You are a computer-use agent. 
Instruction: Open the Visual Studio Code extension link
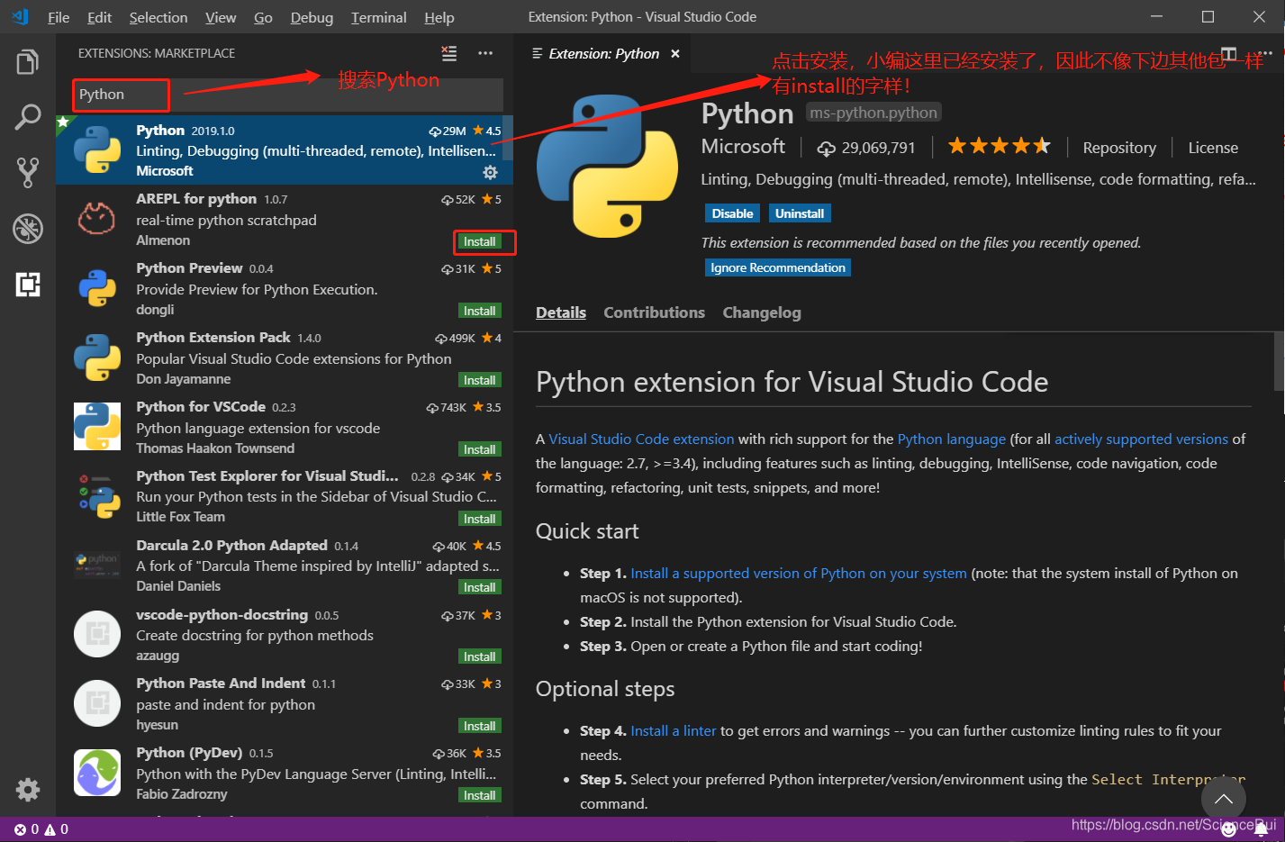coord(641,439)
